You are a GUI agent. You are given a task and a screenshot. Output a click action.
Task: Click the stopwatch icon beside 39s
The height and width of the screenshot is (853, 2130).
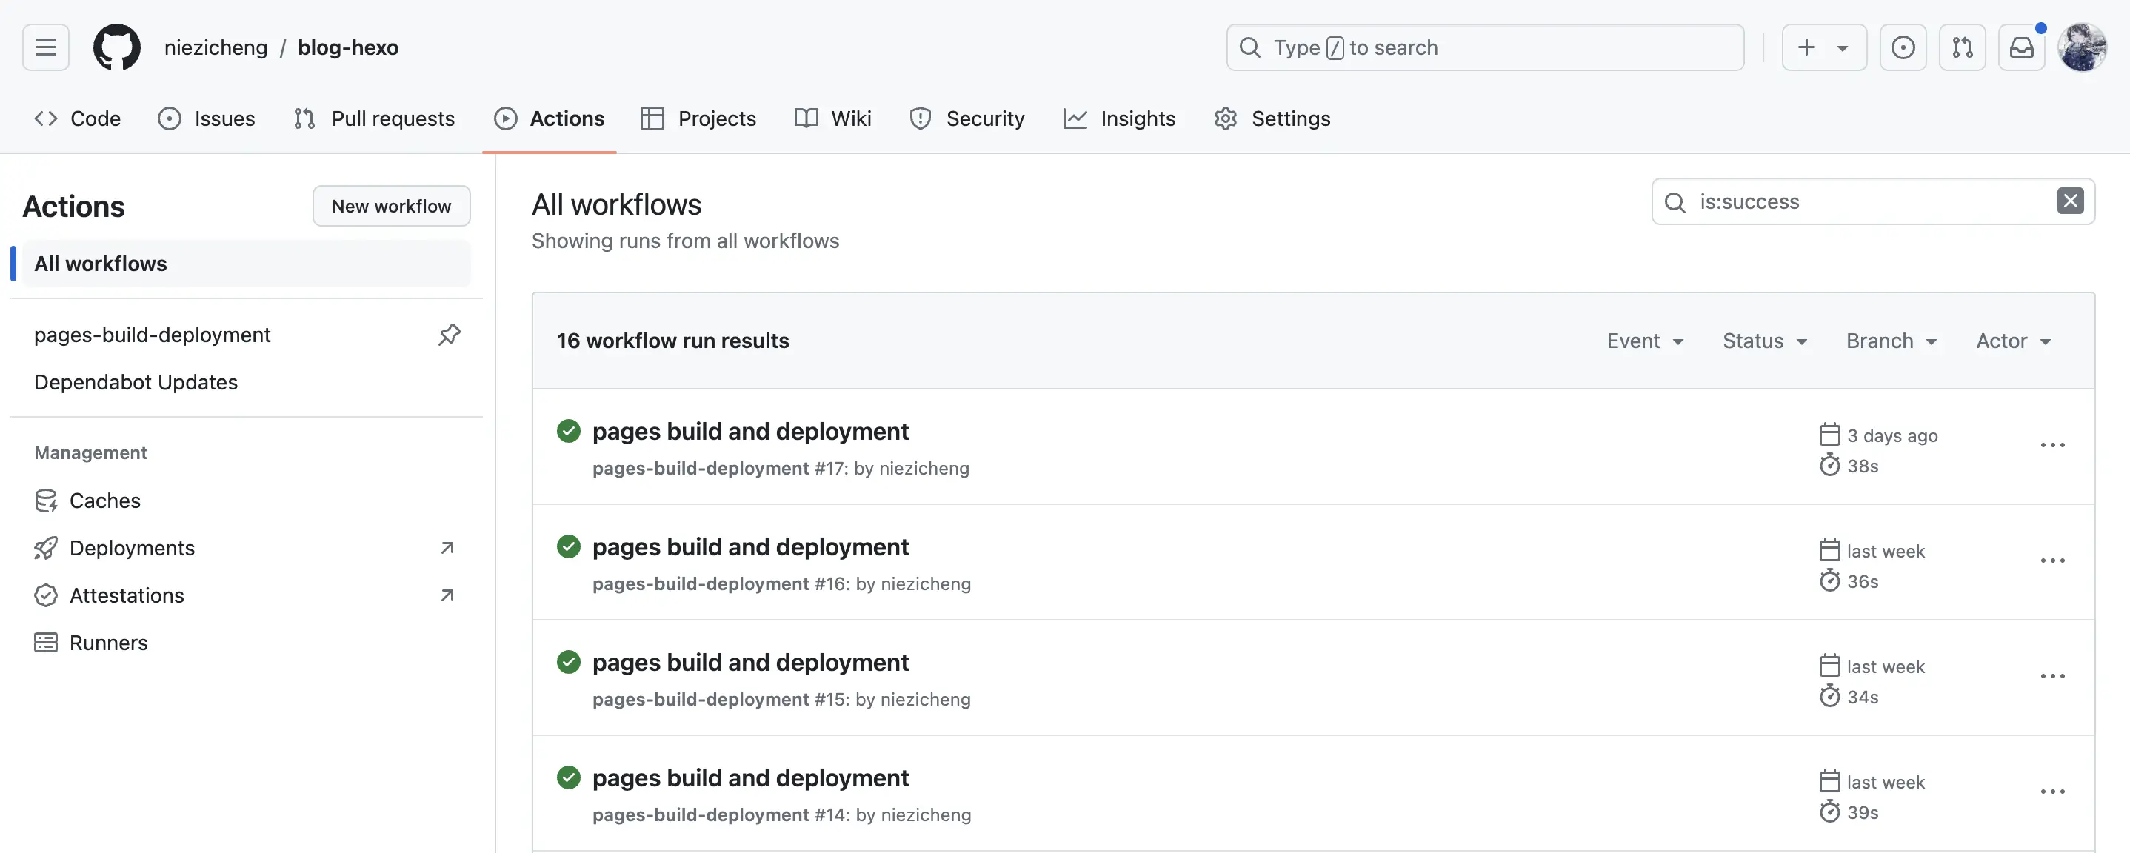point(1829,812)
